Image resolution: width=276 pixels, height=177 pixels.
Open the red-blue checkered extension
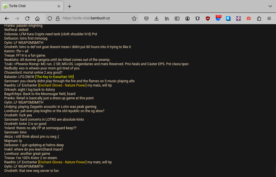coord(238,18)
